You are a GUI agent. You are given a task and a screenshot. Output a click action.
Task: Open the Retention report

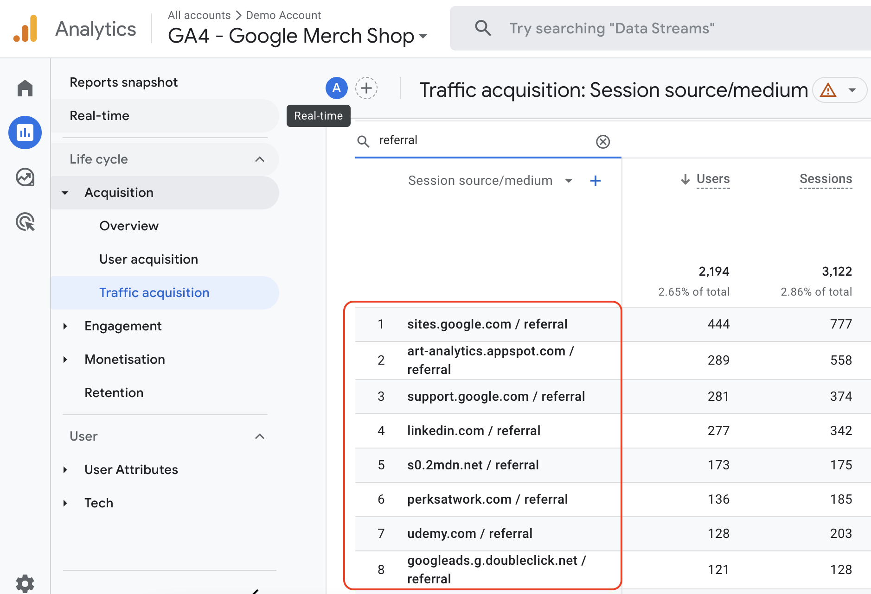pos(114,393)
